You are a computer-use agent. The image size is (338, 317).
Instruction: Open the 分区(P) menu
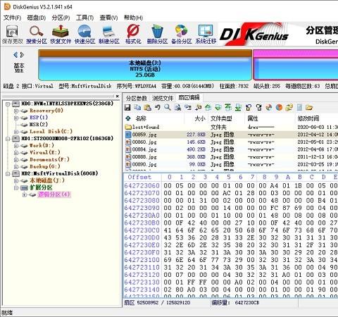click(61, 18)
